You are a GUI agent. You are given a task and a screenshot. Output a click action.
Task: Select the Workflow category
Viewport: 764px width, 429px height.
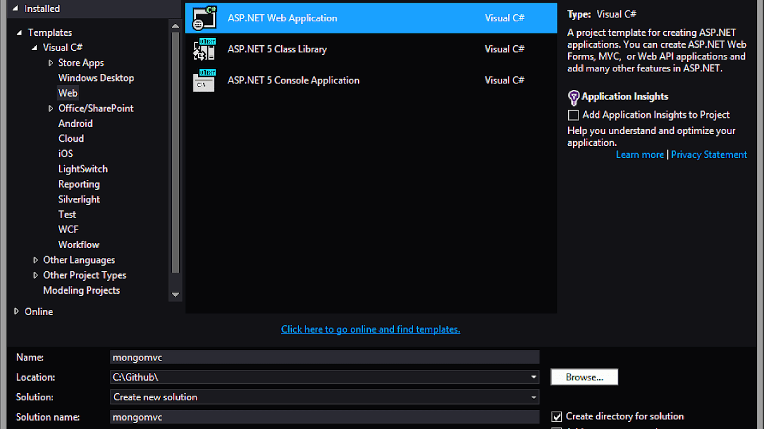click(79, 245)
